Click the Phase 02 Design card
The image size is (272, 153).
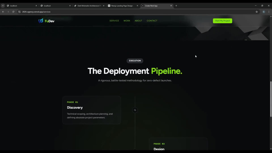point(178,144)
